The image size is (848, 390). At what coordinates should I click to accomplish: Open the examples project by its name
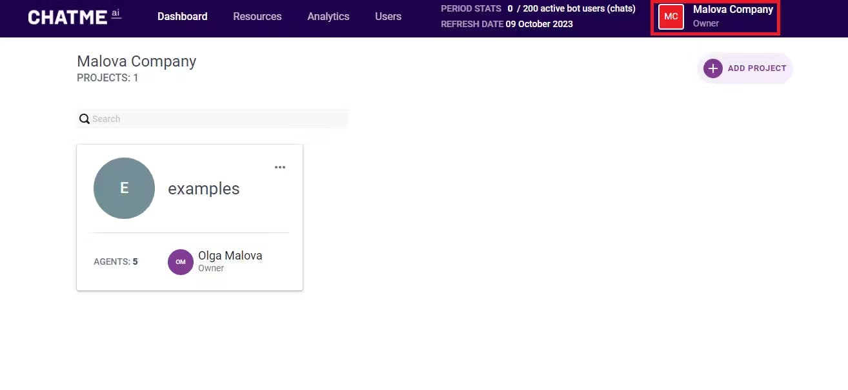coord(204,189)
